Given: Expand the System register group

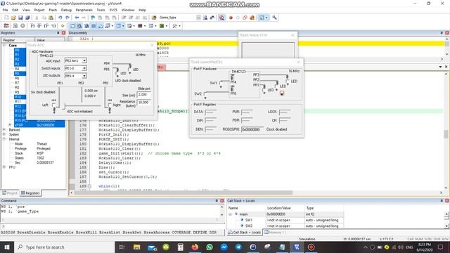Looking at the screenshot, I should [4, 134].
